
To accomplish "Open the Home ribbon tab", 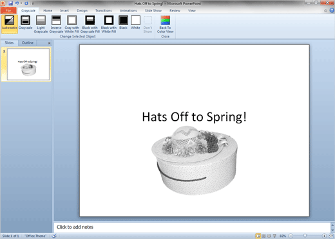I will (48, 10).
